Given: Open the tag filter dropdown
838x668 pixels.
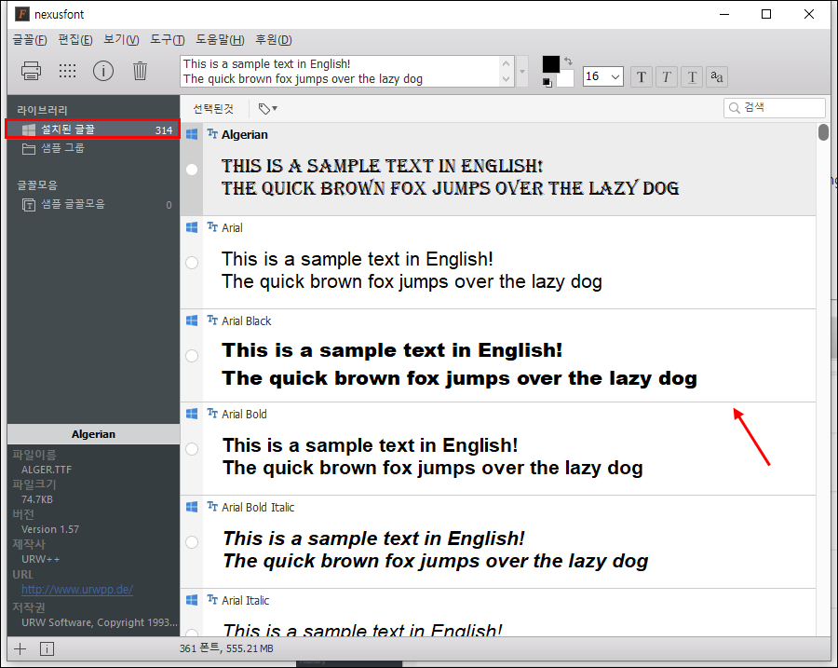Looking at the screenshot, I should click(x=268, y=109).
